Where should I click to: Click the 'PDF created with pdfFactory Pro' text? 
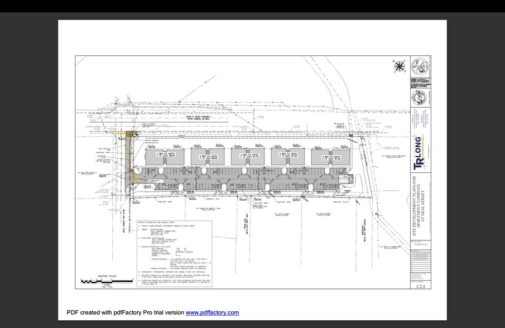coord(125,312)
